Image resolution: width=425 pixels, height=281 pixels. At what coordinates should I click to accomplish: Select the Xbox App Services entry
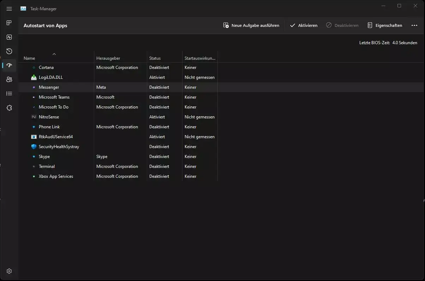[56, 176]
